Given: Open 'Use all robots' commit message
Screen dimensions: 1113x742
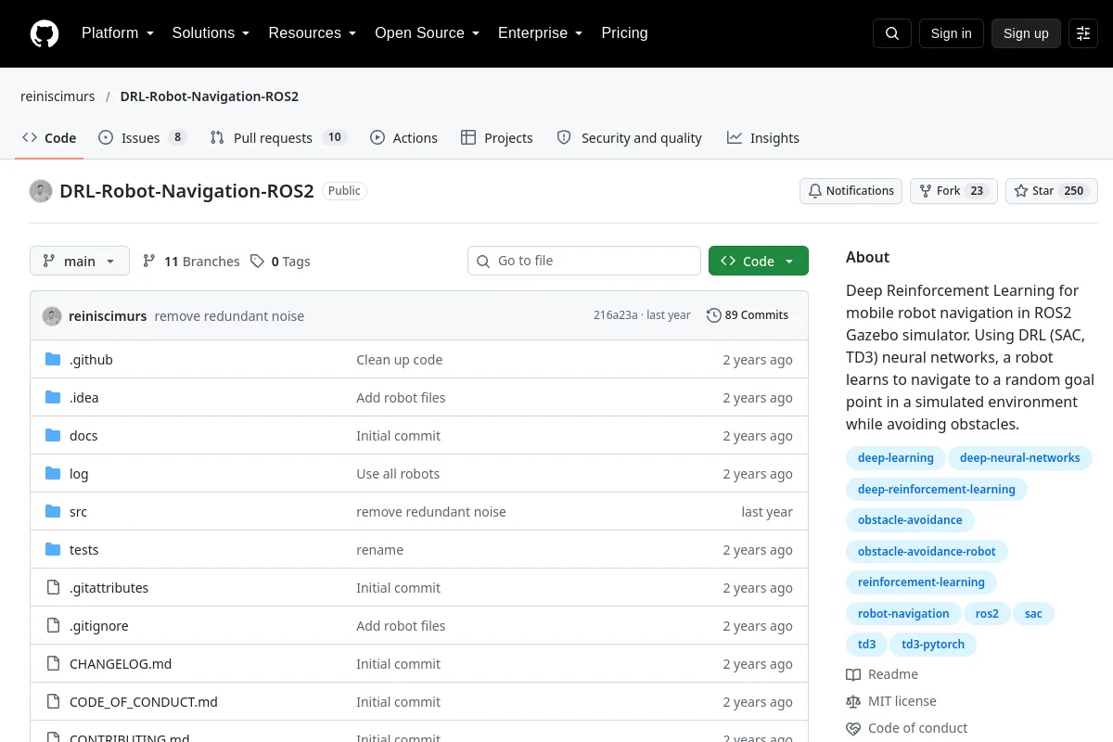Looking at the screenshot, I should click(398, 474).
